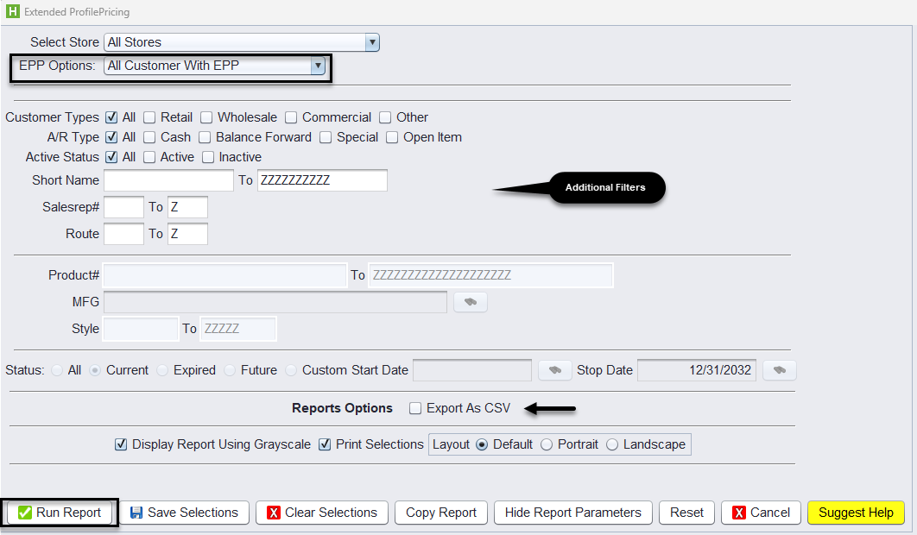Open the Custom Start Date binoculars lookup

(554, 369)
